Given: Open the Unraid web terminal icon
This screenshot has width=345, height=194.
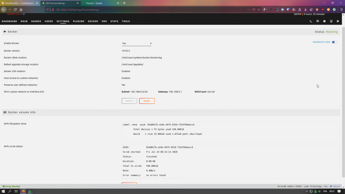Looking at the screenshot, I should (311, 21).
